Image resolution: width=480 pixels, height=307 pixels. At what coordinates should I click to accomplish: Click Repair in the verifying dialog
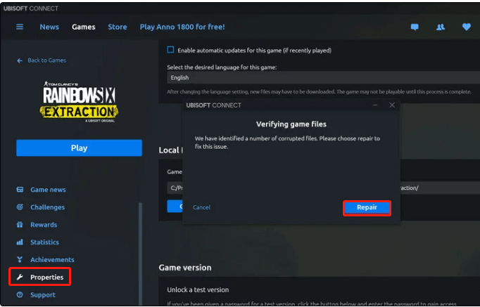coord(367,207)
